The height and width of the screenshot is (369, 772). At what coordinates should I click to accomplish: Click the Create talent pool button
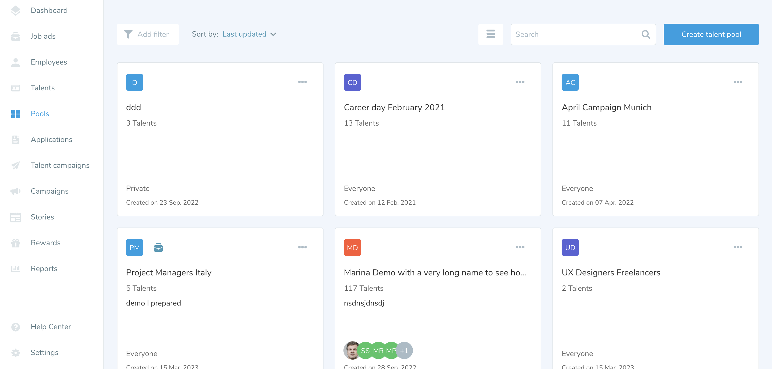pyautogui.click(x=711, y=34)
